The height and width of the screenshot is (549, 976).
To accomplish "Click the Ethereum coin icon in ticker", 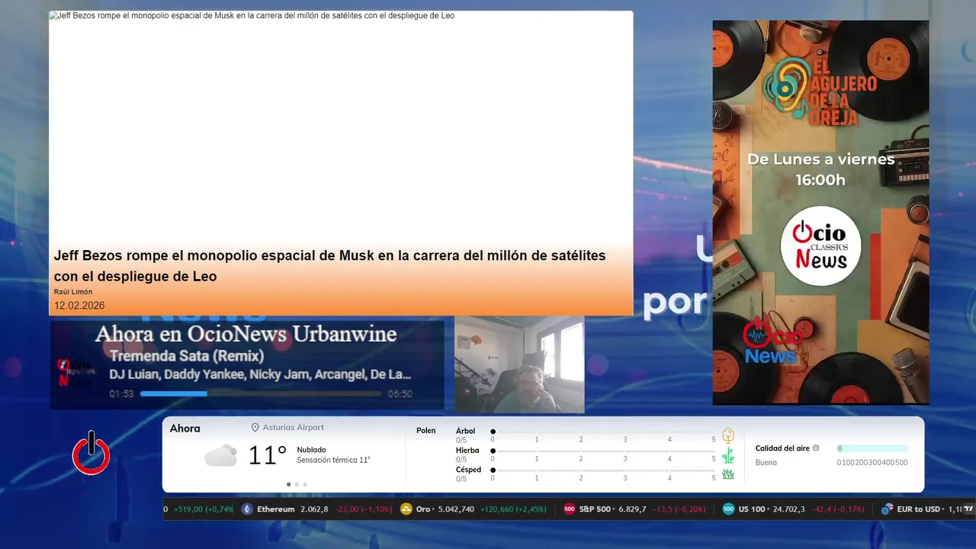I will click(247, 509).
